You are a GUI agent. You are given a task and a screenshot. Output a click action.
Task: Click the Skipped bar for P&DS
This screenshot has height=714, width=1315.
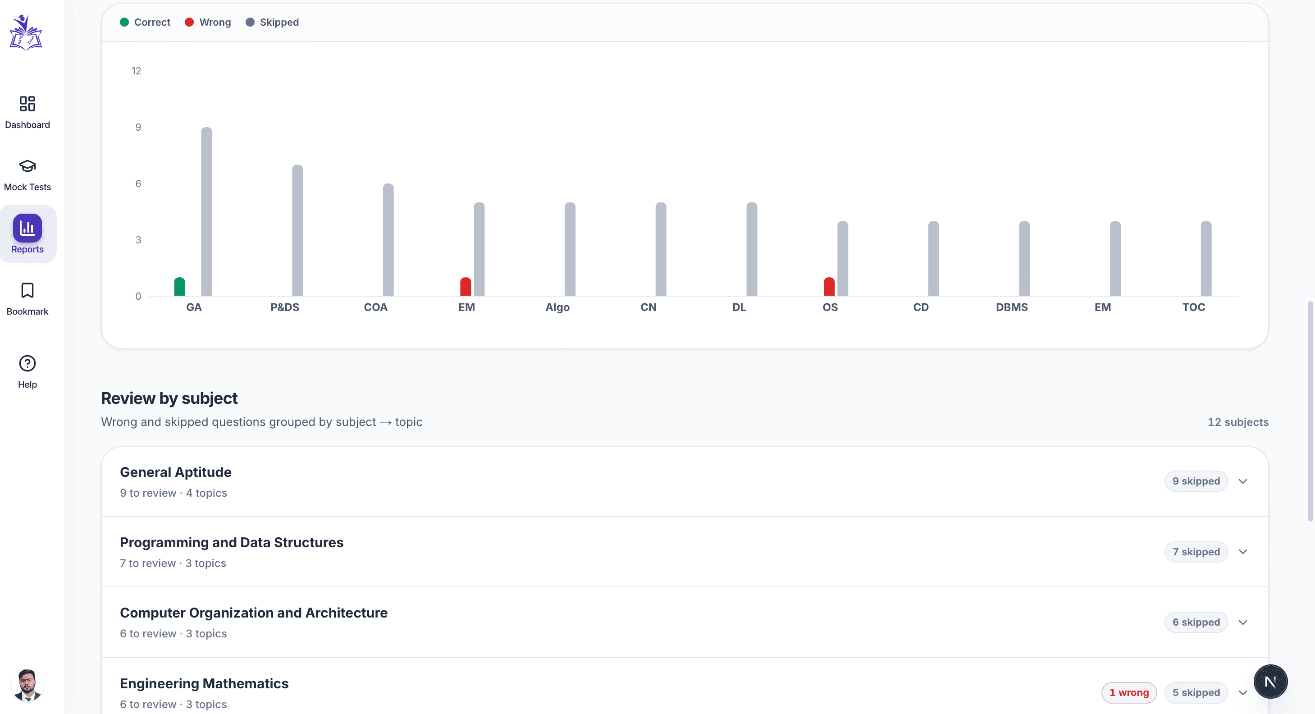297,230
